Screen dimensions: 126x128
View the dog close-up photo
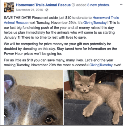point(33,98)
